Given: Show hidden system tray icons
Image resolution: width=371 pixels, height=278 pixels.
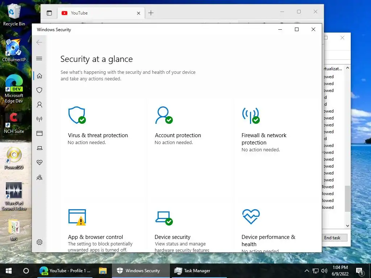Looking at the screenshot, I should click(x=307, y=271).
